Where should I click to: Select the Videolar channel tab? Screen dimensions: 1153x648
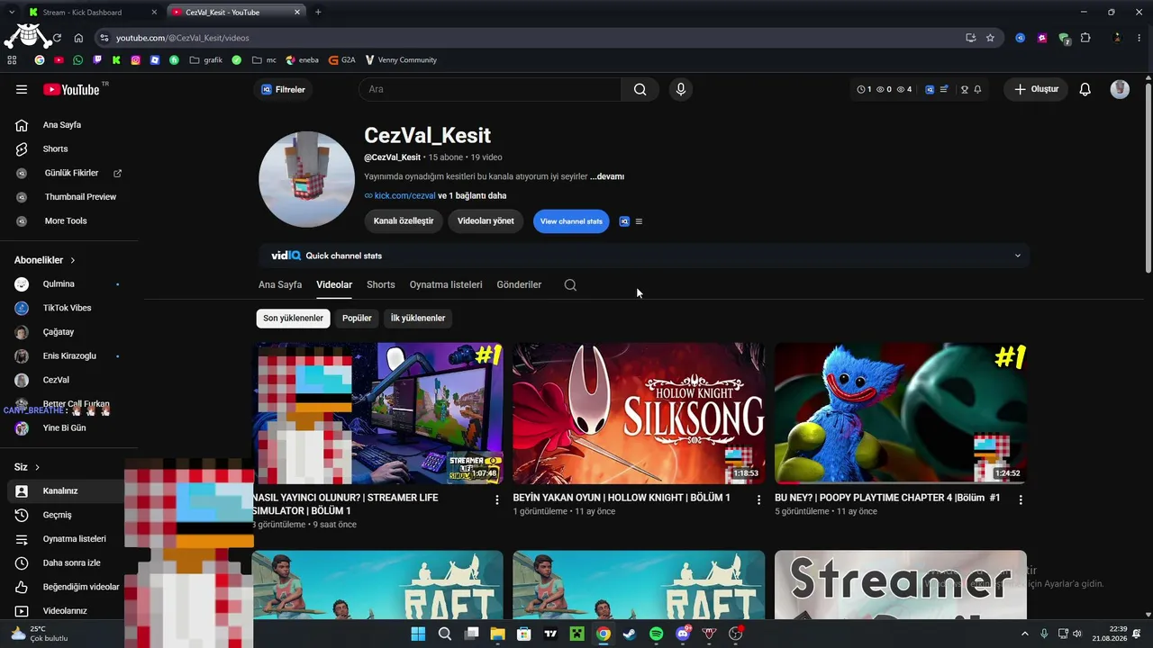(x=334, y=284)
